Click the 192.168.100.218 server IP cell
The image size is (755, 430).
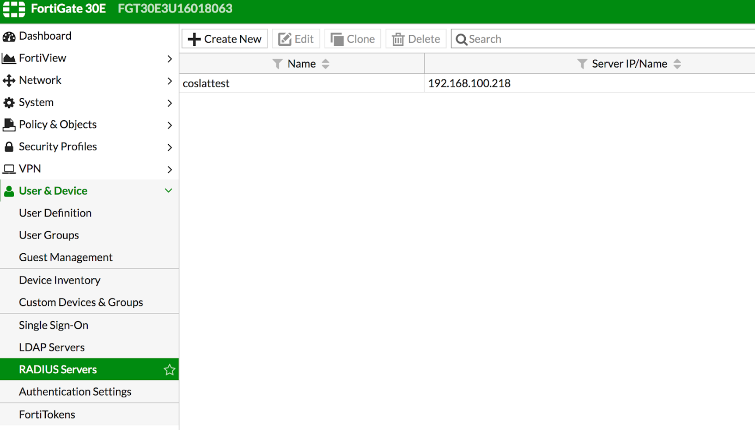click(x=469, y=83)
